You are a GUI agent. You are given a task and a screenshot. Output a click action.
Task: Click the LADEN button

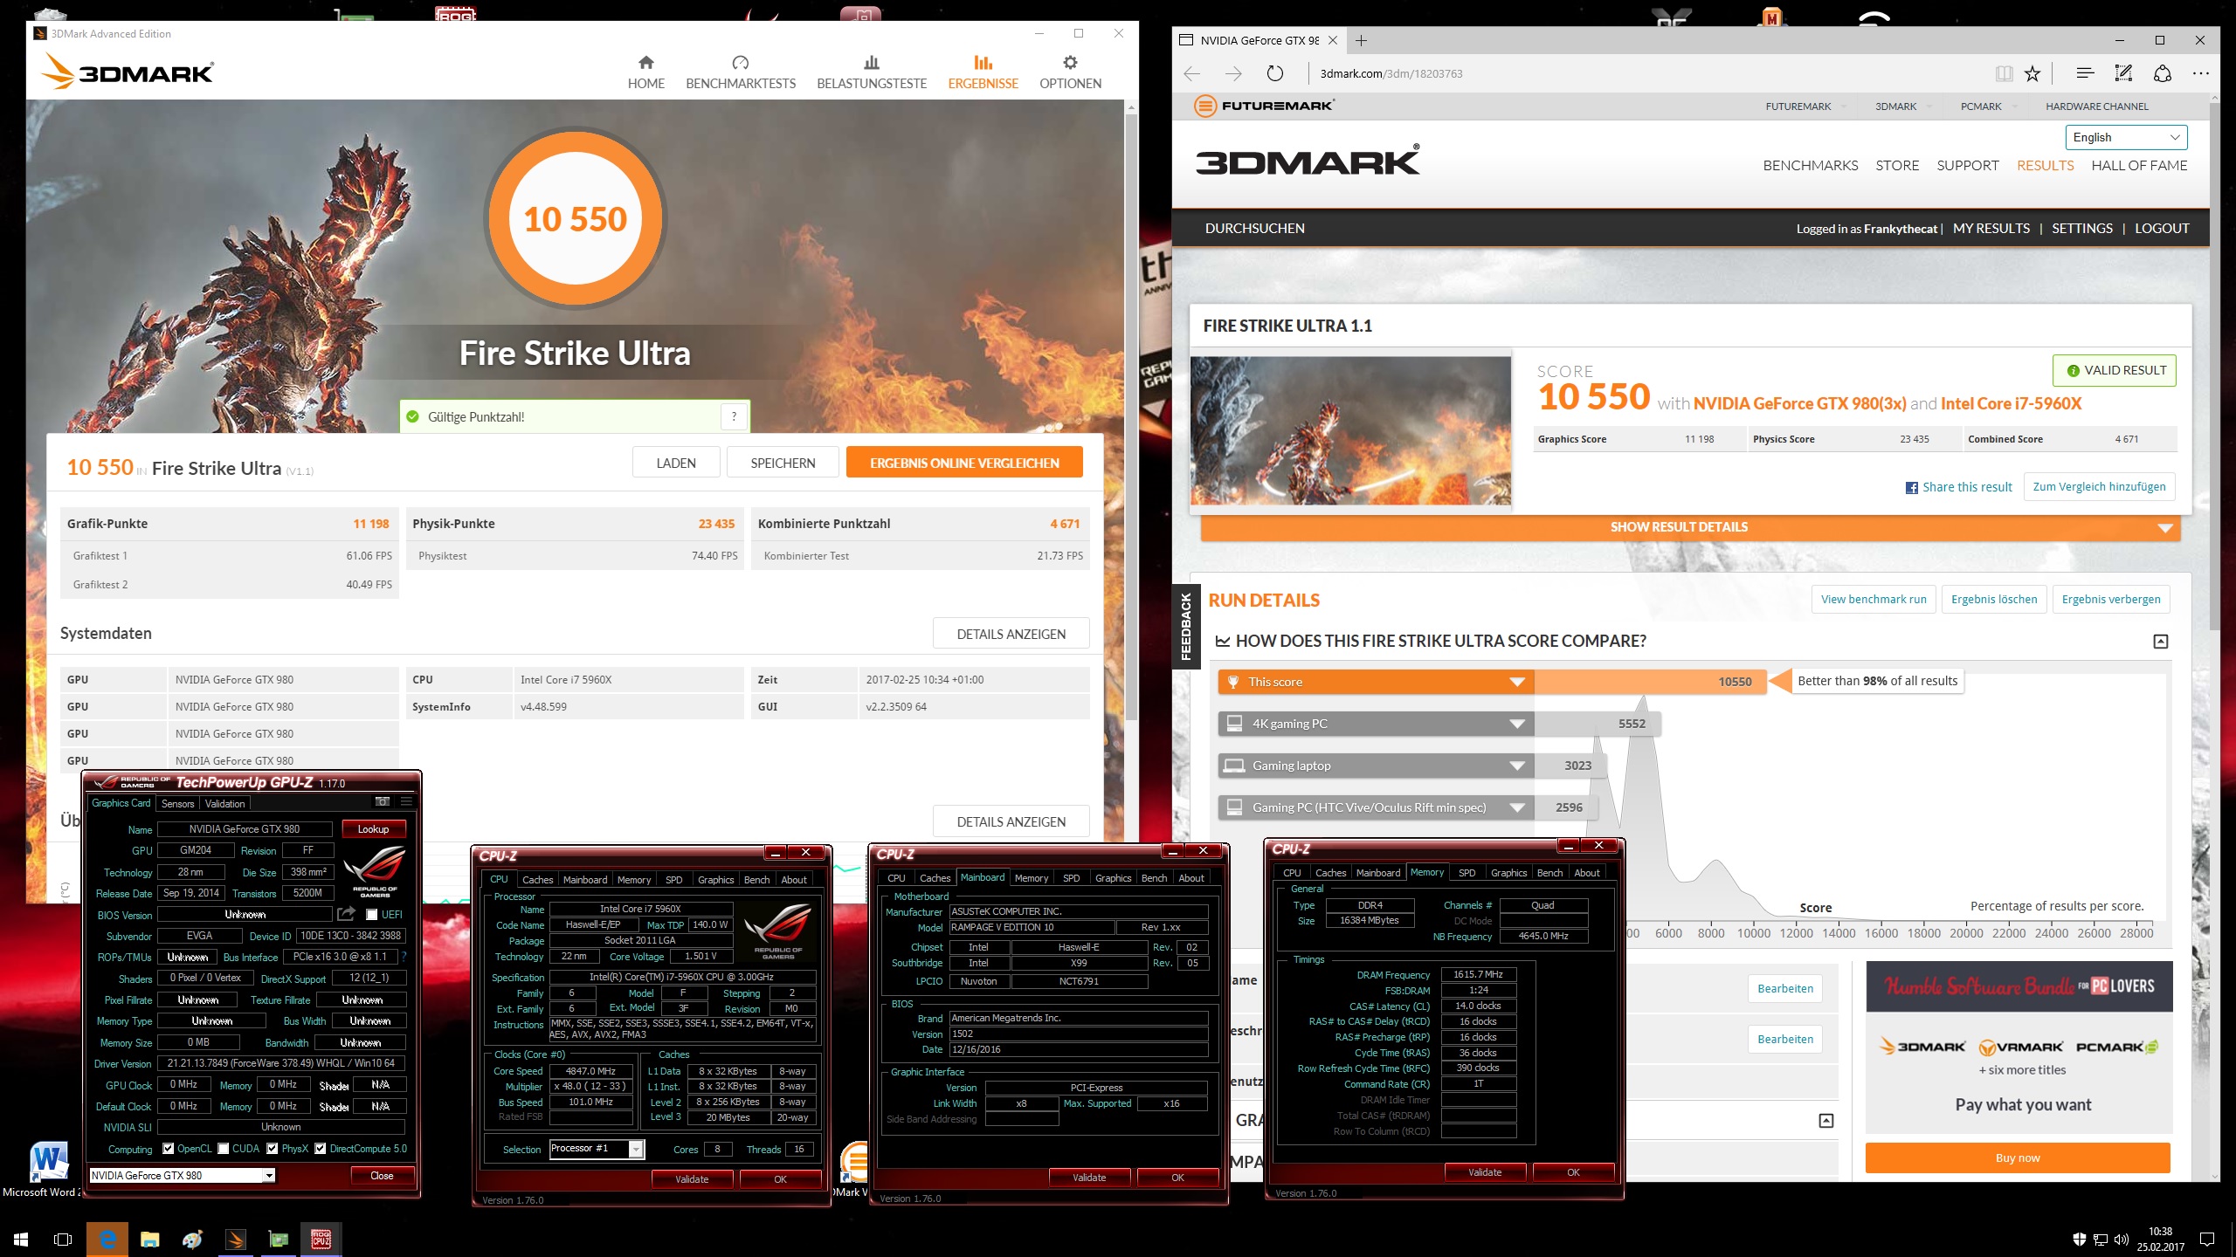[676, 463]
